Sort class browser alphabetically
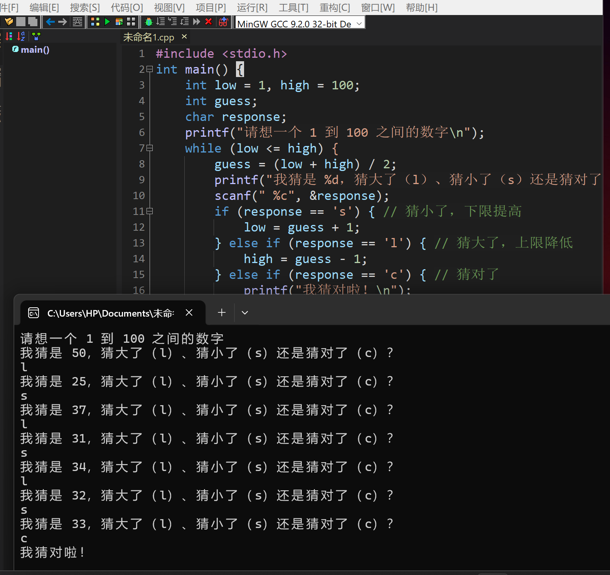Image resolution: width=610 pixels, height=575 pixels. pos(21,37)
